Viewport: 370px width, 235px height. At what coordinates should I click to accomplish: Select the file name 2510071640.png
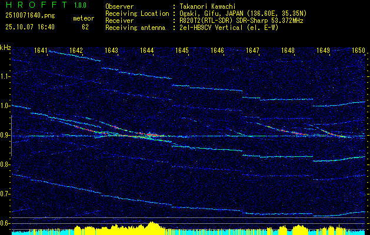tap(30, 16)
